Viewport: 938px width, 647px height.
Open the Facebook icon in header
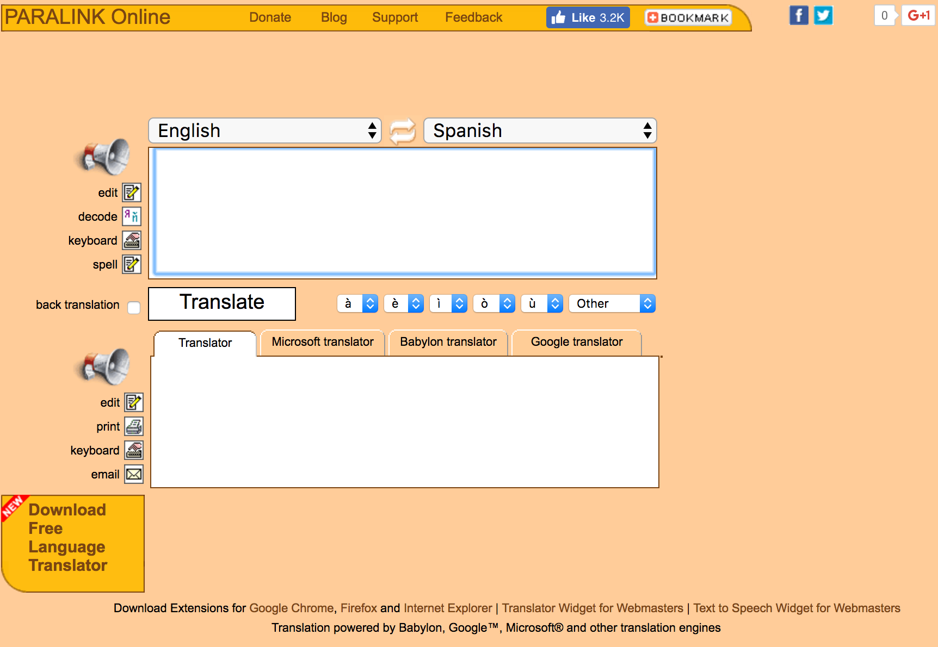798,16
